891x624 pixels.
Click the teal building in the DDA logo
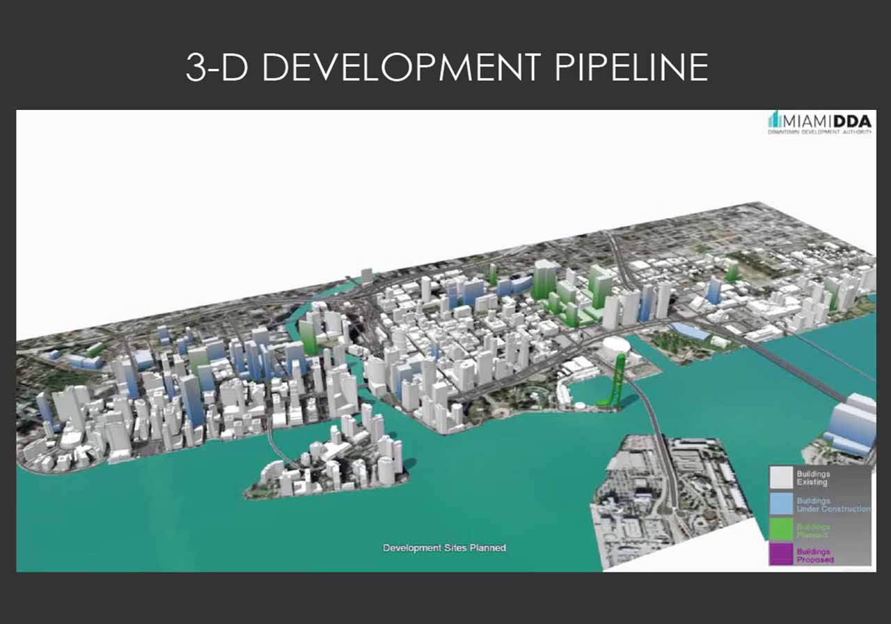[x=775, y=119]
